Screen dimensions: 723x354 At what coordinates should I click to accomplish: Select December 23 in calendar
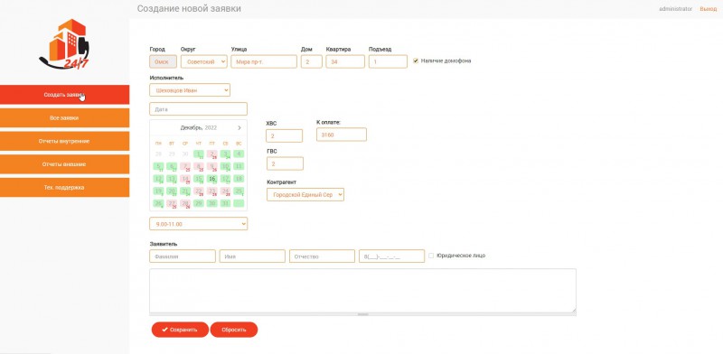point(212,191)
